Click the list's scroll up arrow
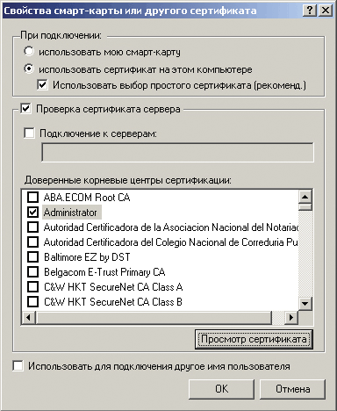Image resolution: width=337 pixels, height=411 pixels. (305, 197)
